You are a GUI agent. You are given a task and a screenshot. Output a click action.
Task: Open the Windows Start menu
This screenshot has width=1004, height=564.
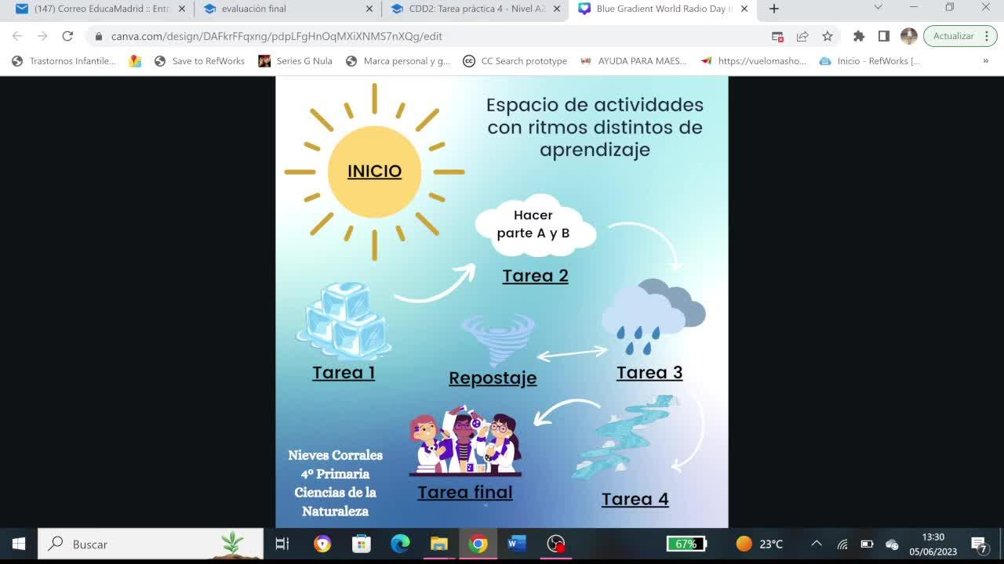tap(19, 544)
